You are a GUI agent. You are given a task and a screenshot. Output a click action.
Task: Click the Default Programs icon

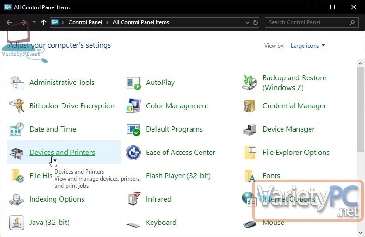point(133,130)
